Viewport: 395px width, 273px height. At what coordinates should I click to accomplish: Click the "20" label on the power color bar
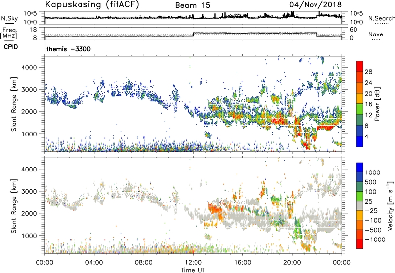click(x=368, y=94)
